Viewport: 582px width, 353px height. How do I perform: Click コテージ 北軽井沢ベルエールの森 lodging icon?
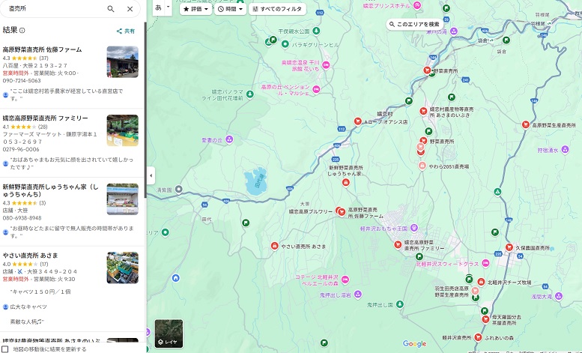point(345,280)
